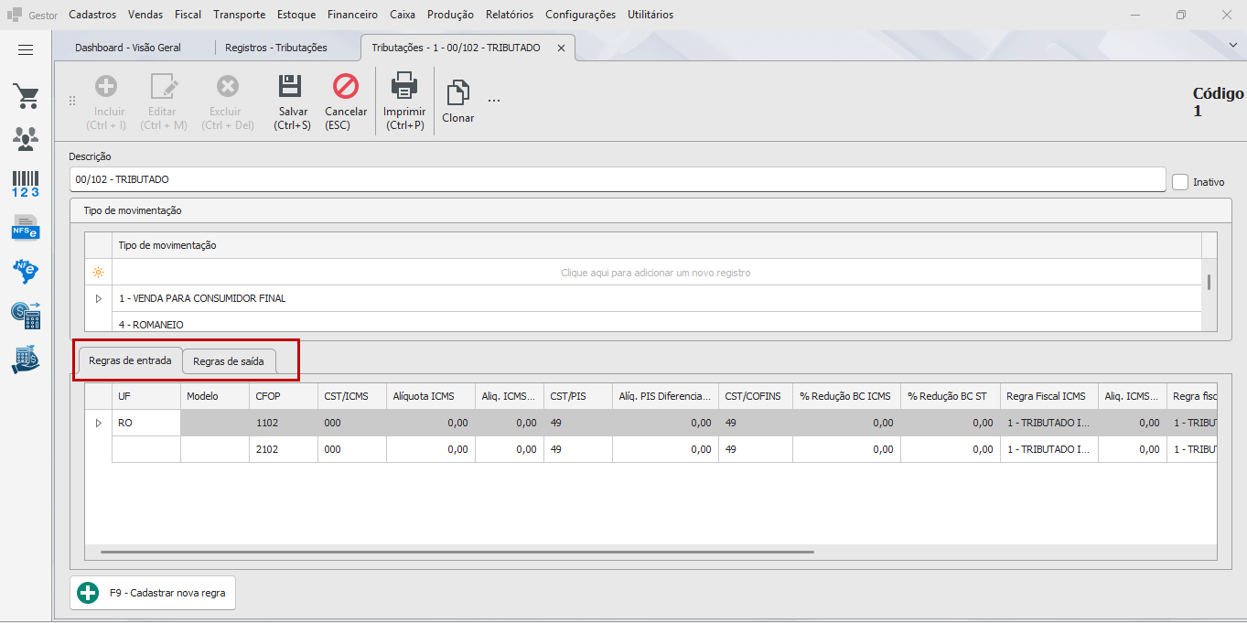
Task: Click the Tipo de movimentação vertical scrollbar
Action: (1209, 282)
